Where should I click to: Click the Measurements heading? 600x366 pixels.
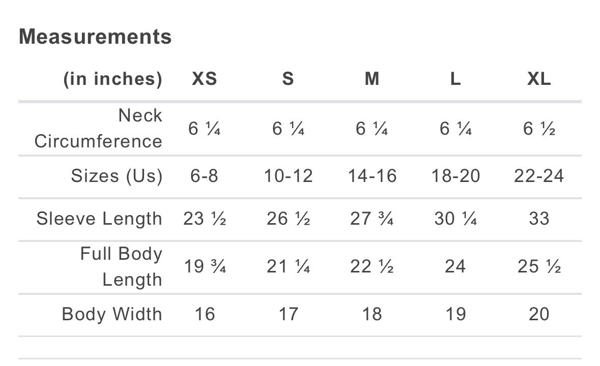click(95, 37)
